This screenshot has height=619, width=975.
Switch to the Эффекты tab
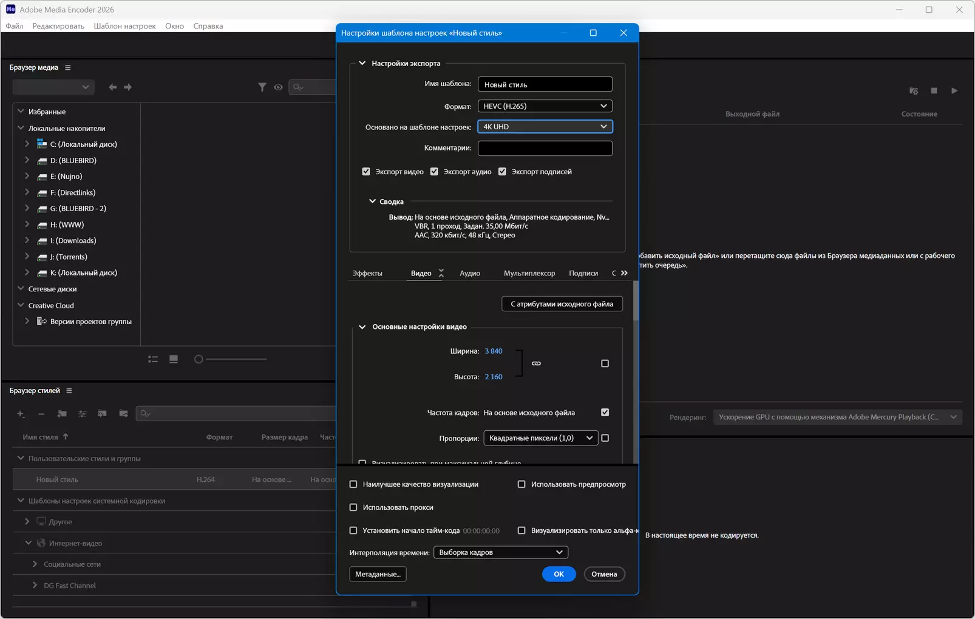click(367, 273)
